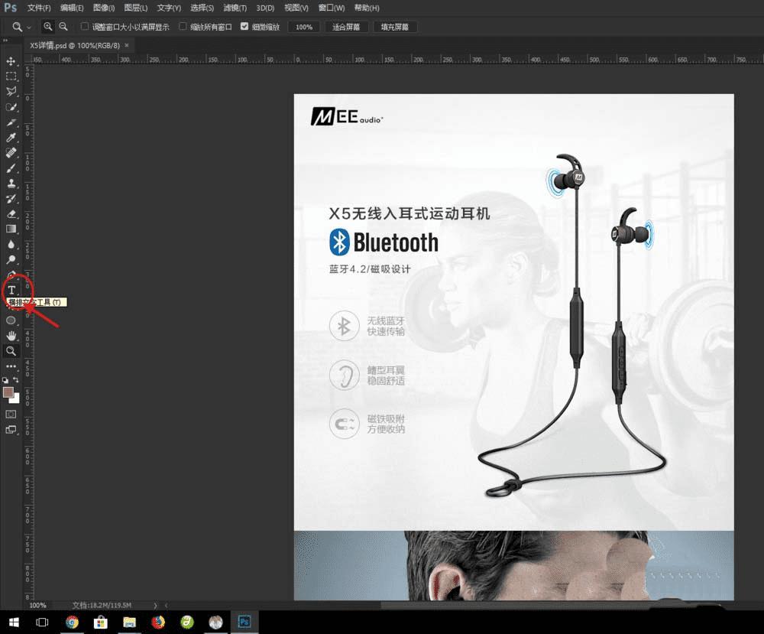Toggle Quick Mask mode
Screen dimensions: 764x634
(x=11, y=414)
